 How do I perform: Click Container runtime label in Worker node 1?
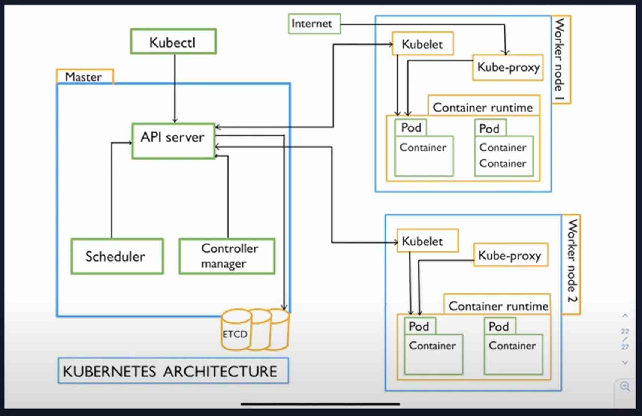[x=483, y=107]
